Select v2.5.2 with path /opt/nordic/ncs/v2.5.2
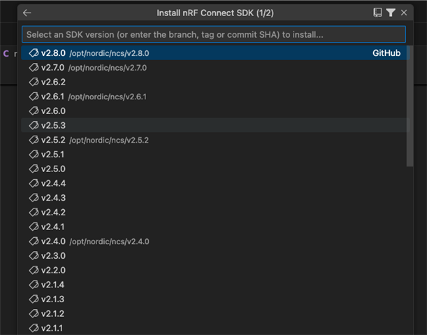The height and width of the screenshot is (335, 427). 215,140
